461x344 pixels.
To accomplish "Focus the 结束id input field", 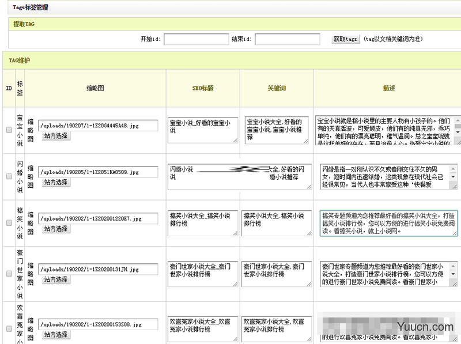I will point(287,39).
